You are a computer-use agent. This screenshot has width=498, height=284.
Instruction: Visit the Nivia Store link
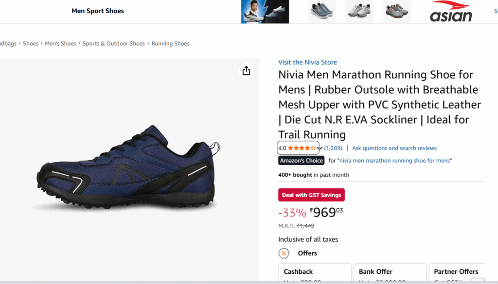pyautogui.click(x=307, y=62)
